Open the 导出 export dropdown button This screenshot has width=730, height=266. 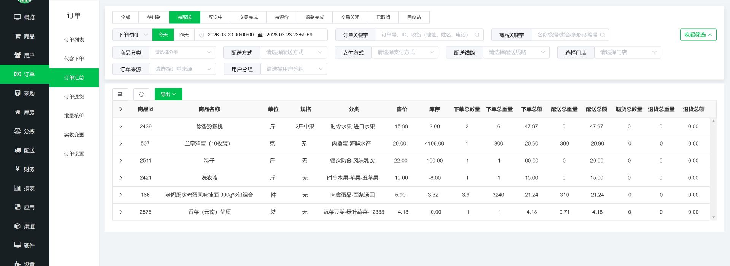click(168, 94)
